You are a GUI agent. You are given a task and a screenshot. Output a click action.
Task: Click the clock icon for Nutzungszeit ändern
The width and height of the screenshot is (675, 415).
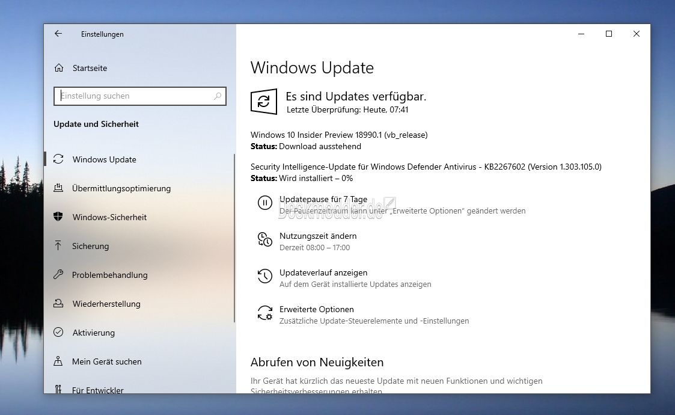tap(264, 239)
